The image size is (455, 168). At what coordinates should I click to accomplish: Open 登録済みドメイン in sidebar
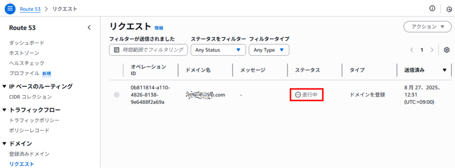point(29,154)
